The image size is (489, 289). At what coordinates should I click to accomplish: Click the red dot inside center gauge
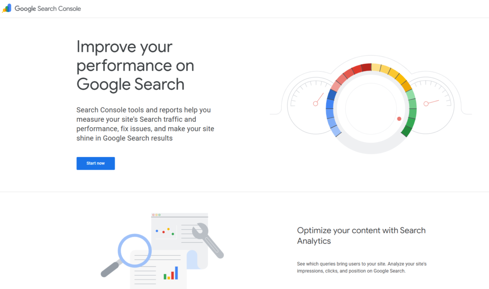[399, 119]
